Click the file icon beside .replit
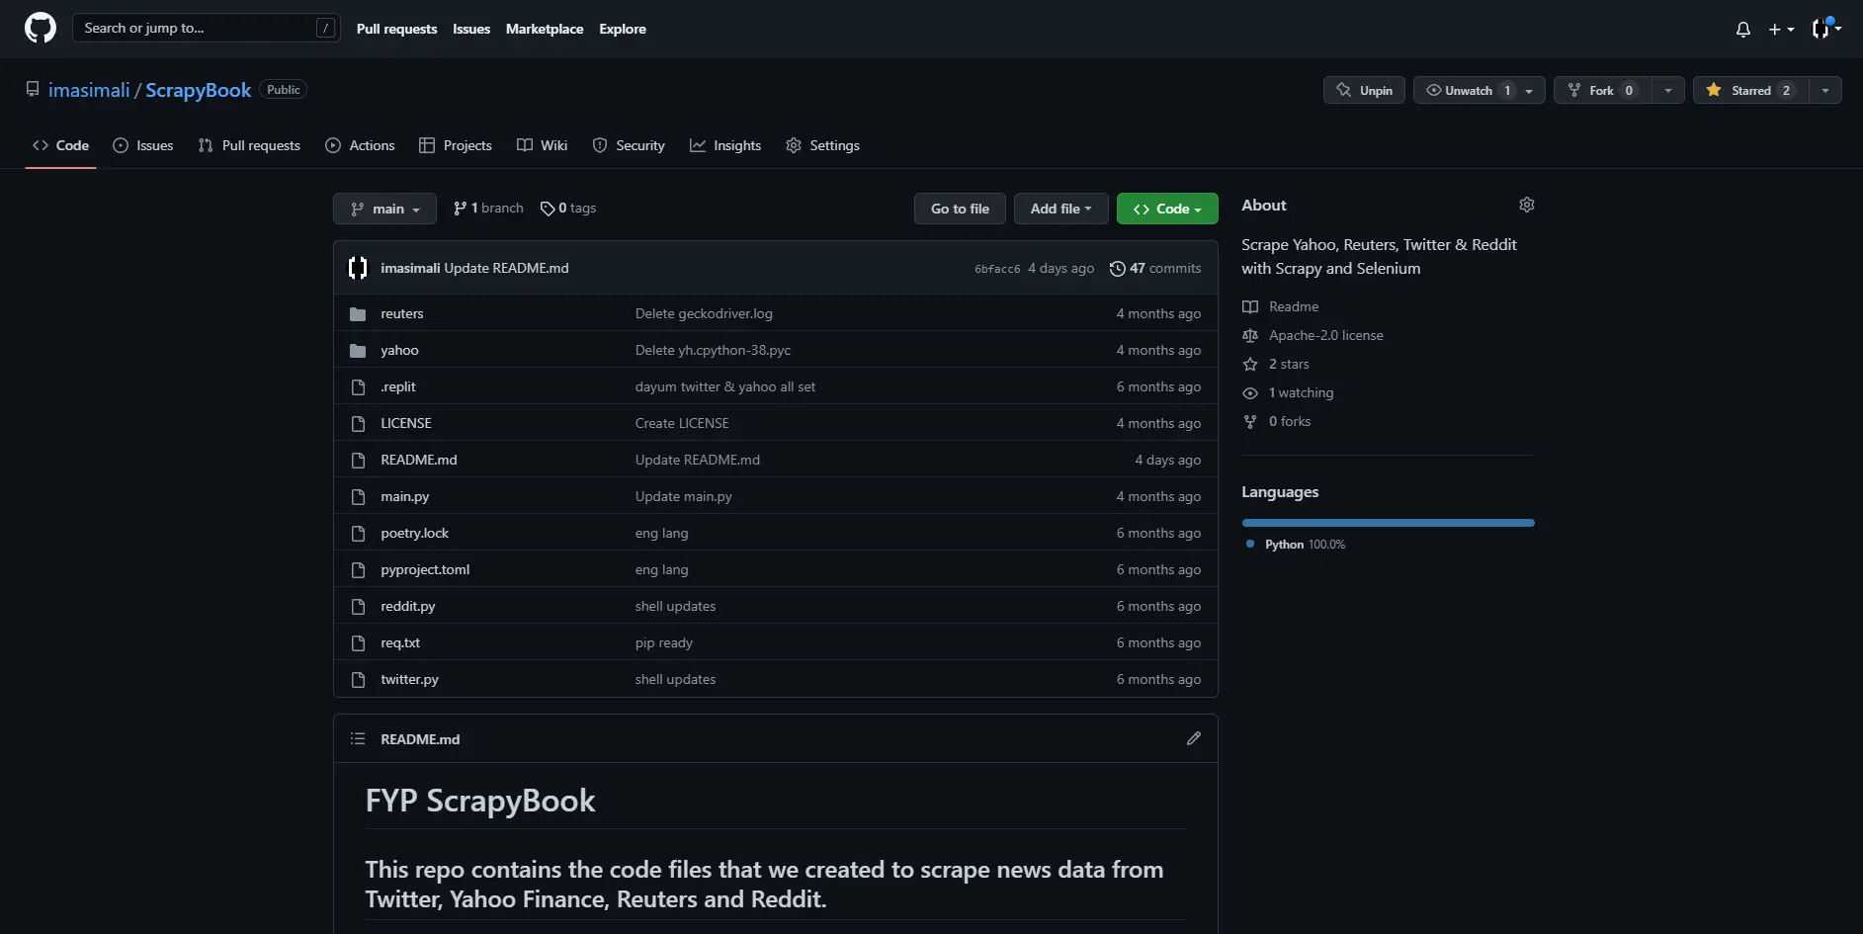This screenshot has width=1863, height=934. point(358,386)
